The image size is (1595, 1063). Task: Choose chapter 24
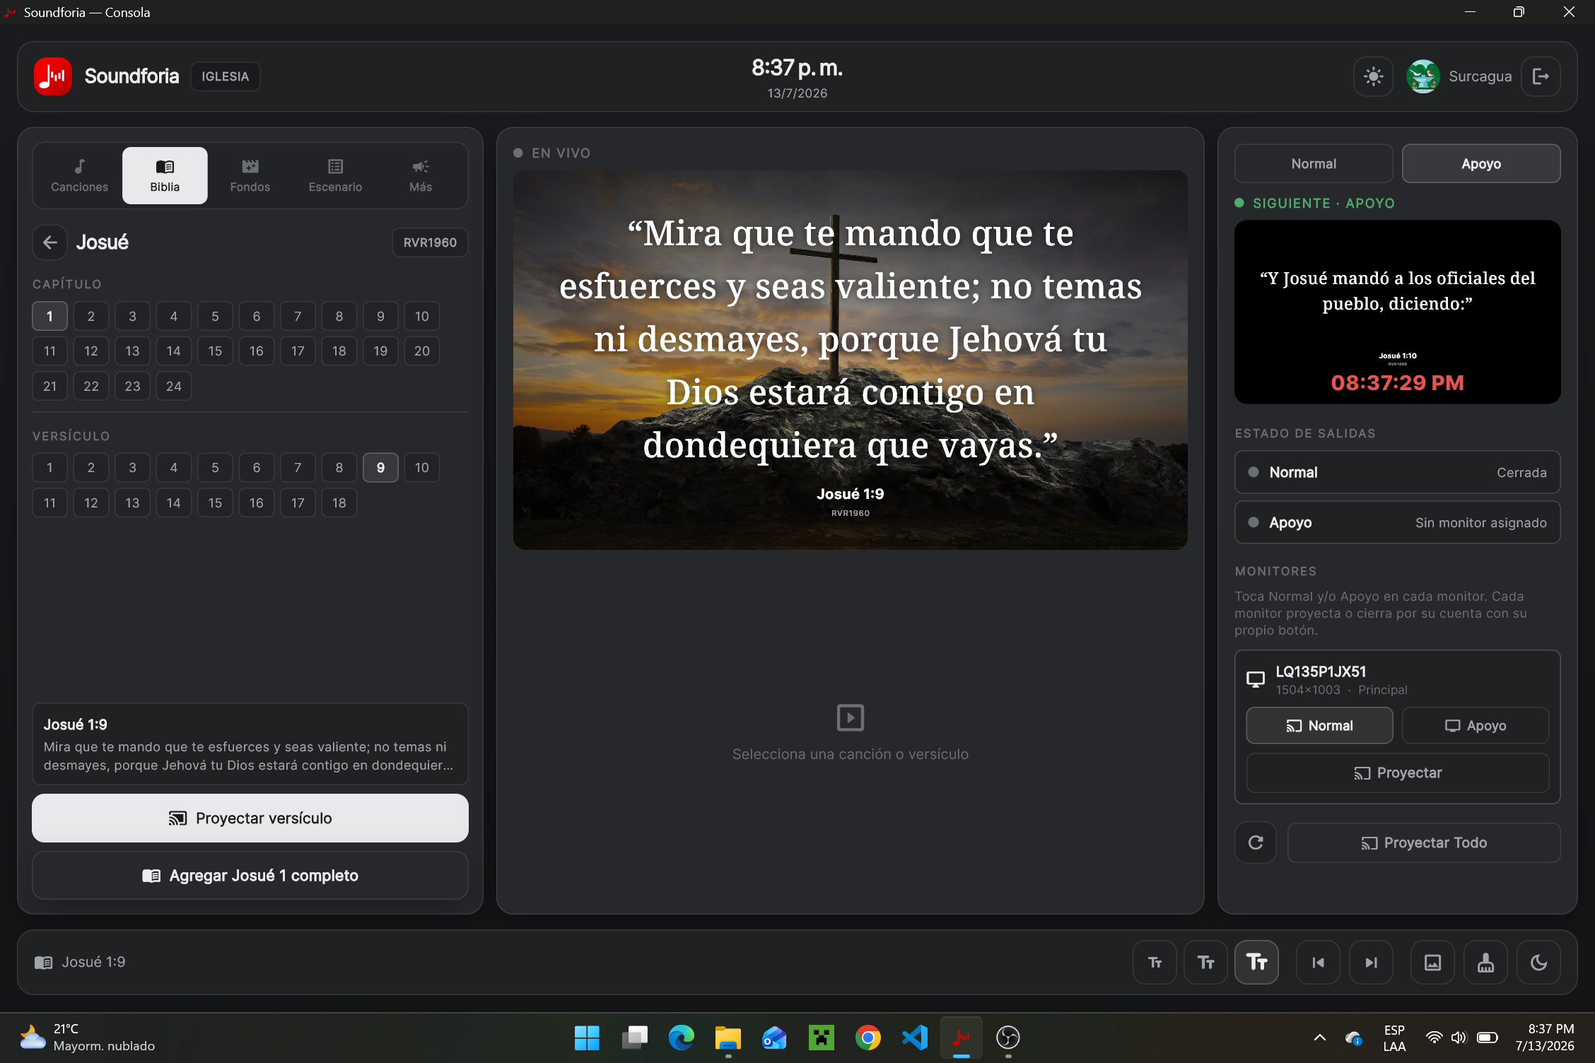coord(174,386)
